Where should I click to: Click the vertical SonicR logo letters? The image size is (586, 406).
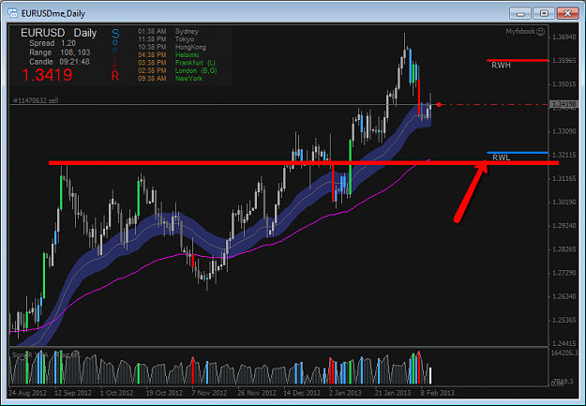[x=115, y=55]
